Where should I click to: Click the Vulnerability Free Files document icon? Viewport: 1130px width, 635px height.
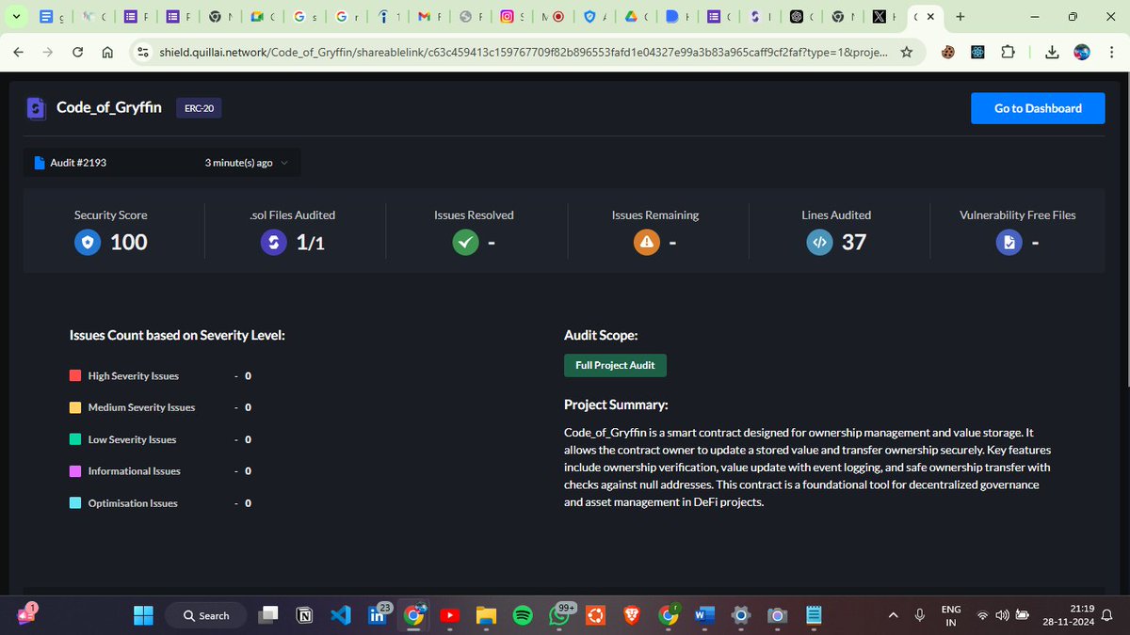coord(1009,243)
